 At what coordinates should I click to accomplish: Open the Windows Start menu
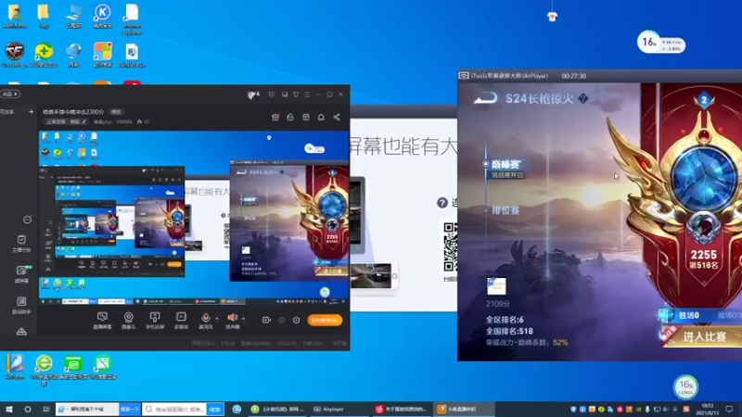9,409
